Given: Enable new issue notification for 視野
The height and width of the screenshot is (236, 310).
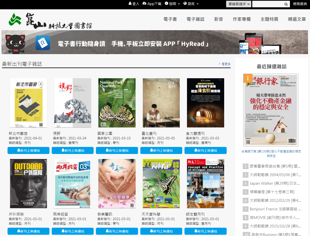Looking at the screenshot, I should pyautogui.click(x=73, y=150).
